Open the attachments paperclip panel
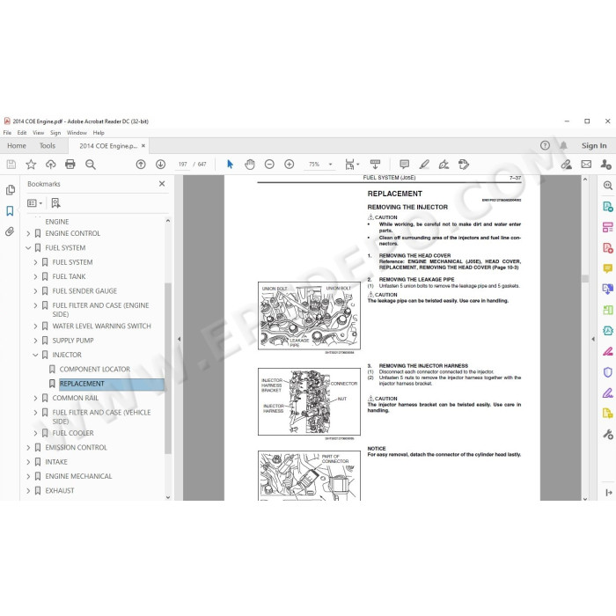Screen dimensions: 616x616 (x=11, y=231)
